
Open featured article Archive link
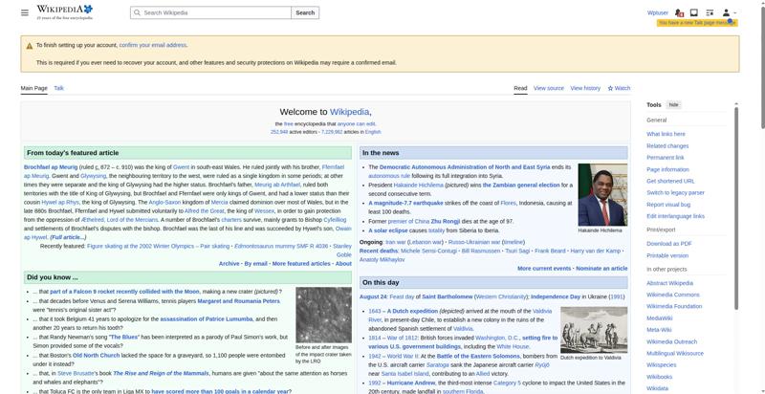coord(229,264)
